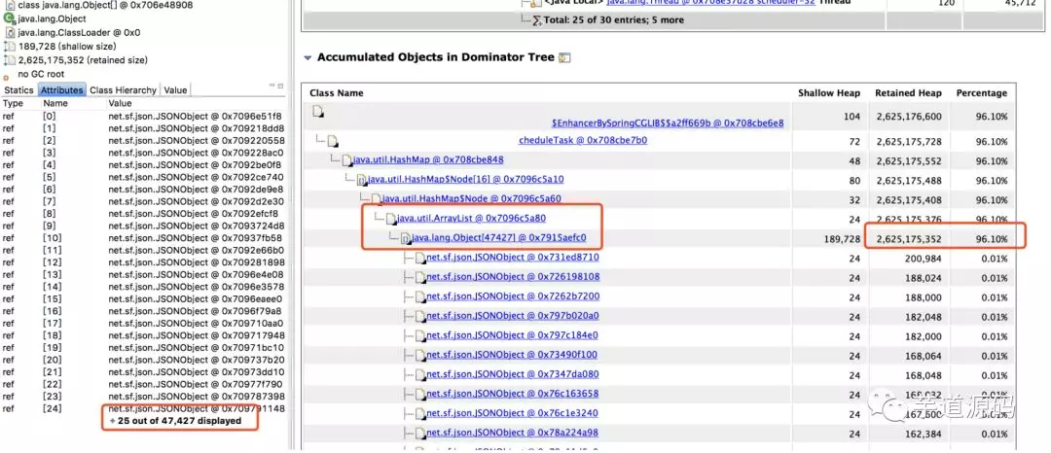This screenshot has width=1051, height=453.
Task: Click the Retained Heap column header
Action: click(x=908, y=93)
